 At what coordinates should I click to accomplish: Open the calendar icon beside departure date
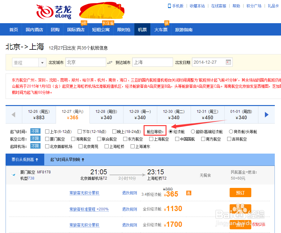[228, 62]
